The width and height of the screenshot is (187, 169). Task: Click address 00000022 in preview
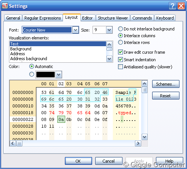pyautogui.click(x=23, y=119)
